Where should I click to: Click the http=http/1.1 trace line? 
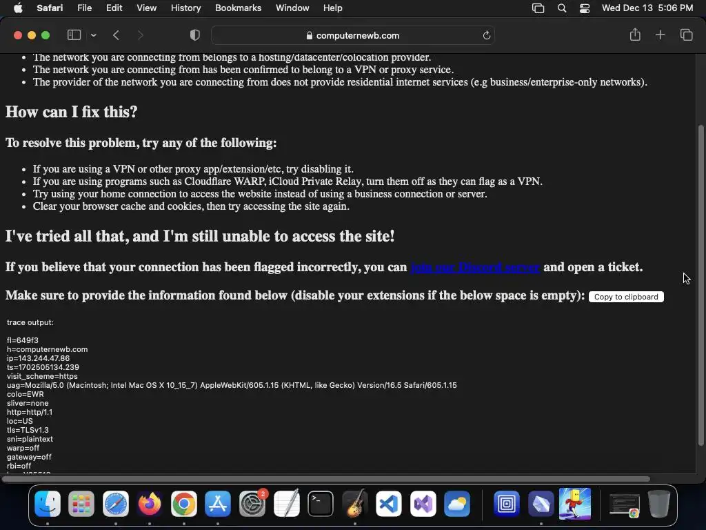(x=29, y=412)
